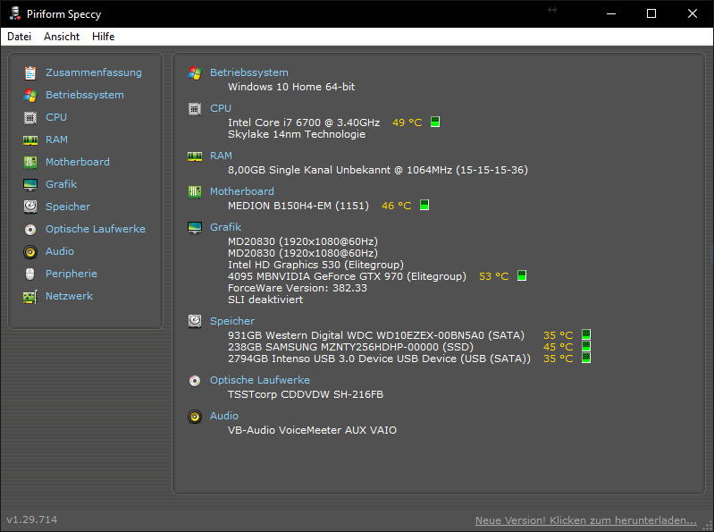The width and height of the screenshot is (714, 532).
Task: Click the Audio speaker icon in sidebar
Action: tap(30, 251)
